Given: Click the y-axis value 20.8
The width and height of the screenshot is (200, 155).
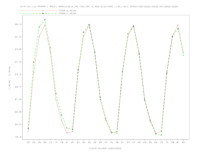Looking at the screenshot, I should pyautogui.click(x=18, y=112).
